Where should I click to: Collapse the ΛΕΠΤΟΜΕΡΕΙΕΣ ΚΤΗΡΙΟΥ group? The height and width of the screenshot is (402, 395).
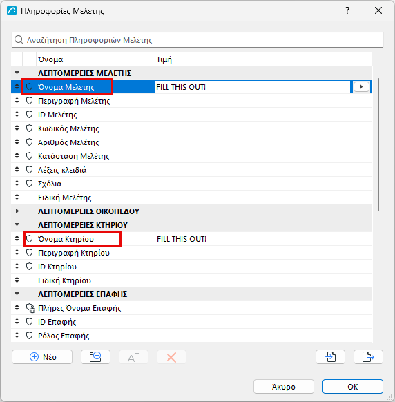tap(17, 225)
